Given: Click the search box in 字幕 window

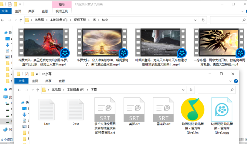Looking at the screenshot, I should (217, 90).
